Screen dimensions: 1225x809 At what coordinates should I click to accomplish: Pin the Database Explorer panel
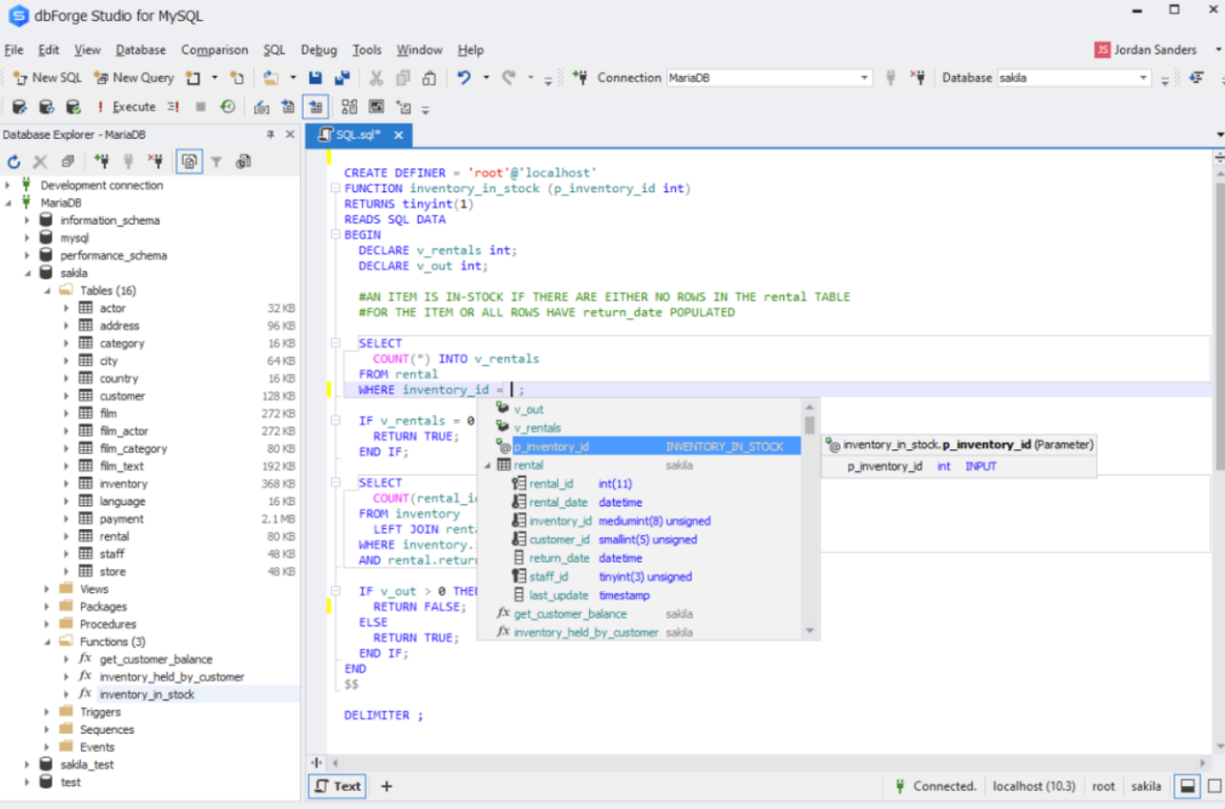click(x=270, y=135)
